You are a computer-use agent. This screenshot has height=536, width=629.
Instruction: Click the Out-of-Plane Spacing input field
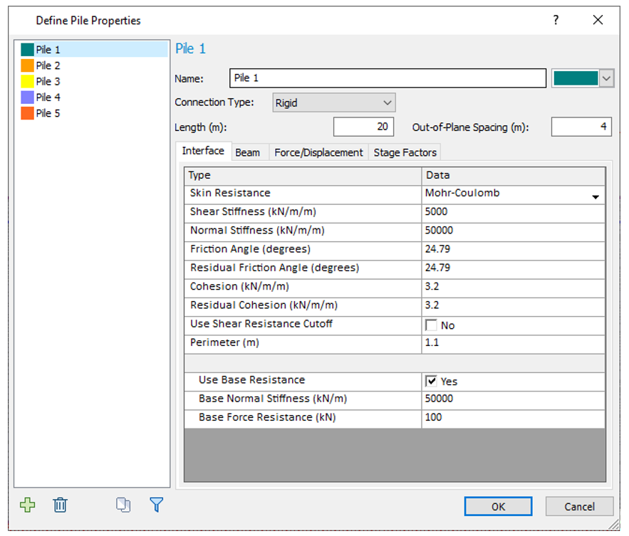(x=581, y=127)
